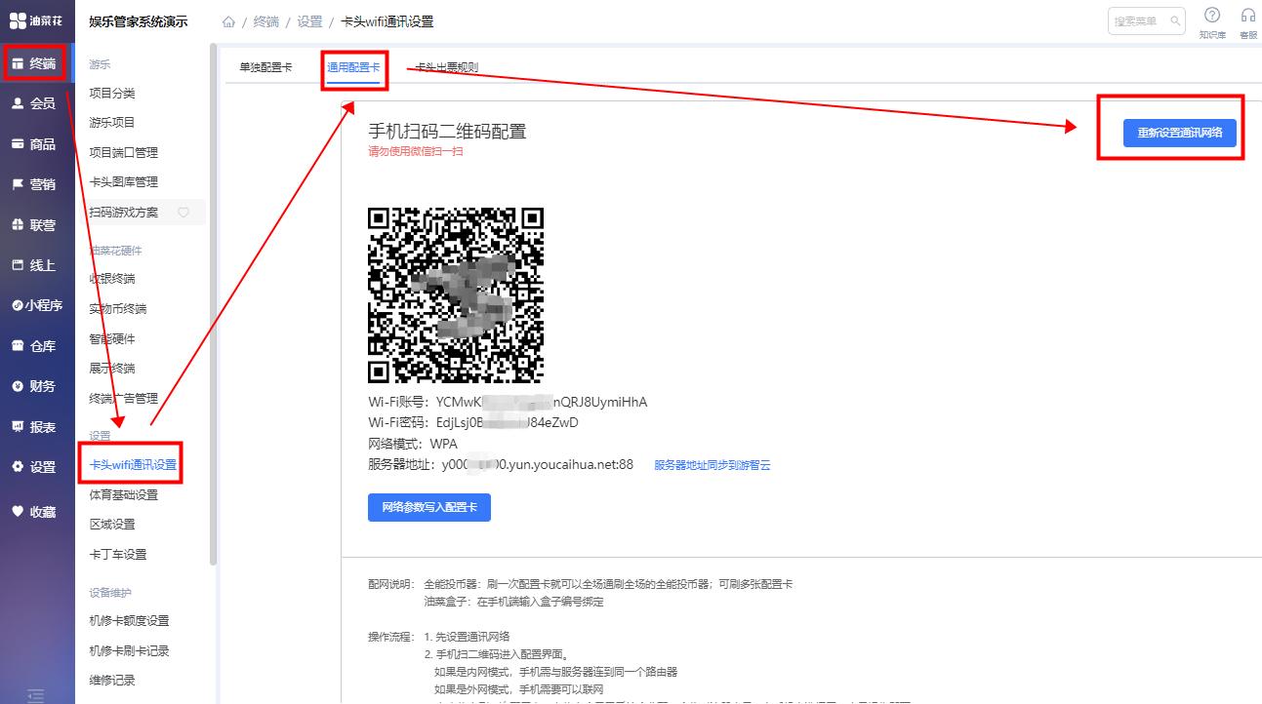This screenshot has width=1262, height=704.
Task: Click the submenu vertical scrollbar
Action: [x=214, y=303]
